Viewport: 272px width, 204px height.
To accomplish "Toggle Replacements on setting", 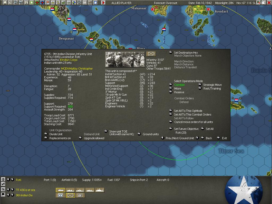I will coord(60,138).
